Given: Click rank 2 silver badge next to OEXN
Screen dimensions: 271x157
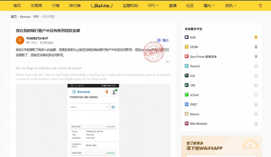Looking at the screenshot, I should point(256,47).
